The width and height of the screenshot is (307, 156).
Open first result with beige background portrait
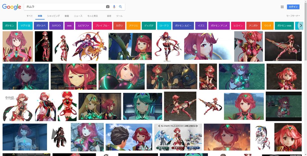[18, 46]
